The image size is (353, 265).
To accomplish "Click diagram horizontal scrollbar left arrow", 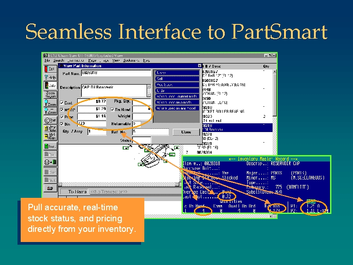I will (x=60, y=184).
